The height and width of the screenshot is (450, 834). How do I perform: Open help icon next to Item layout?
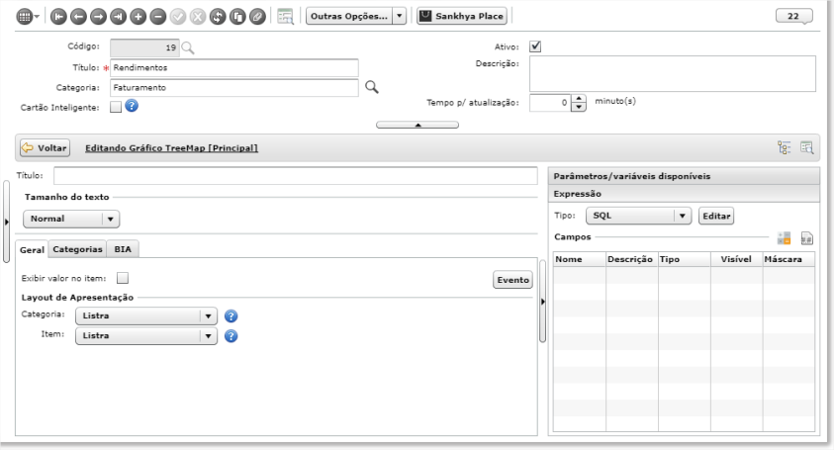coord(231,336)
